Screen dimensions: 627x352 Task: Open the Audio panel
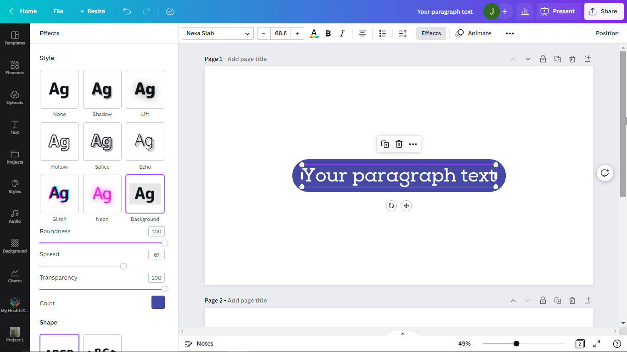tap(15, 216)
